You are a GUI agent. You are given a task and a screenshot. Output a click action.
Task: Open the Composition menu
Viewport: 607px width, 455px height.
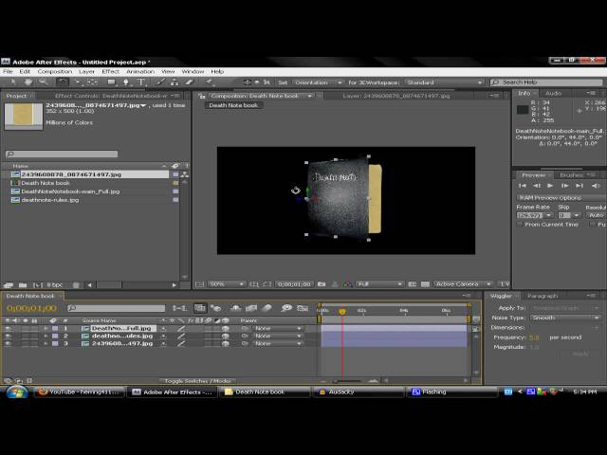coord(55,72)
